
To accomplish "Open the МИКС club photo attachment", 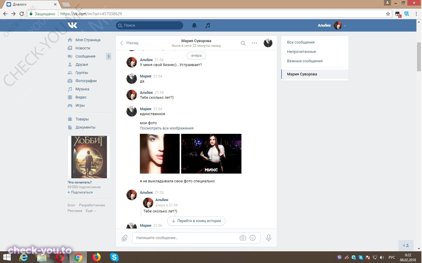I will (211, 154).
